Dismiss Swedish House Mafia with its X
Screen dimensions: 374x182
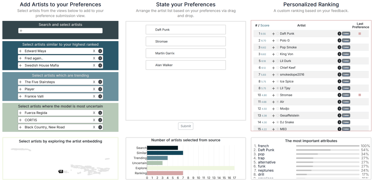coord(94,65)
